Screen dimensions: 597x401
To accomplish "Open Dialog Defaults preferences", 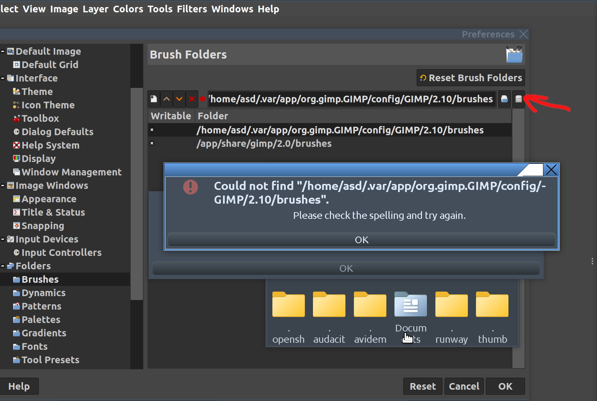I will [58, 132].
